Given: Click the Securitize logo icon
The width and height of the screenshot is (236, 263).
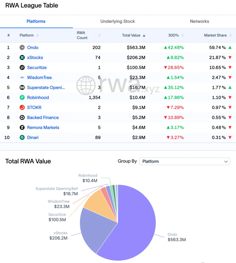Looking at the screenshot, I should pyautogui.click(x=22, y=68).
